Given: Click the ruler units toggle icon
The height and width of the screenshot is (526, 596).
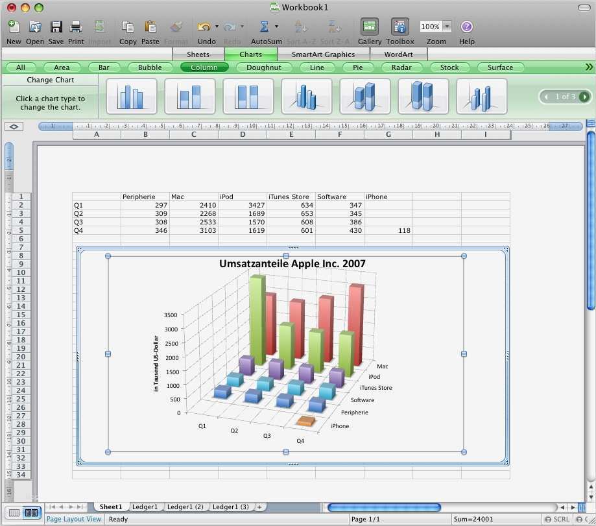Looking at the screenshot, I should pyautogui.click(x=14, y=127).
